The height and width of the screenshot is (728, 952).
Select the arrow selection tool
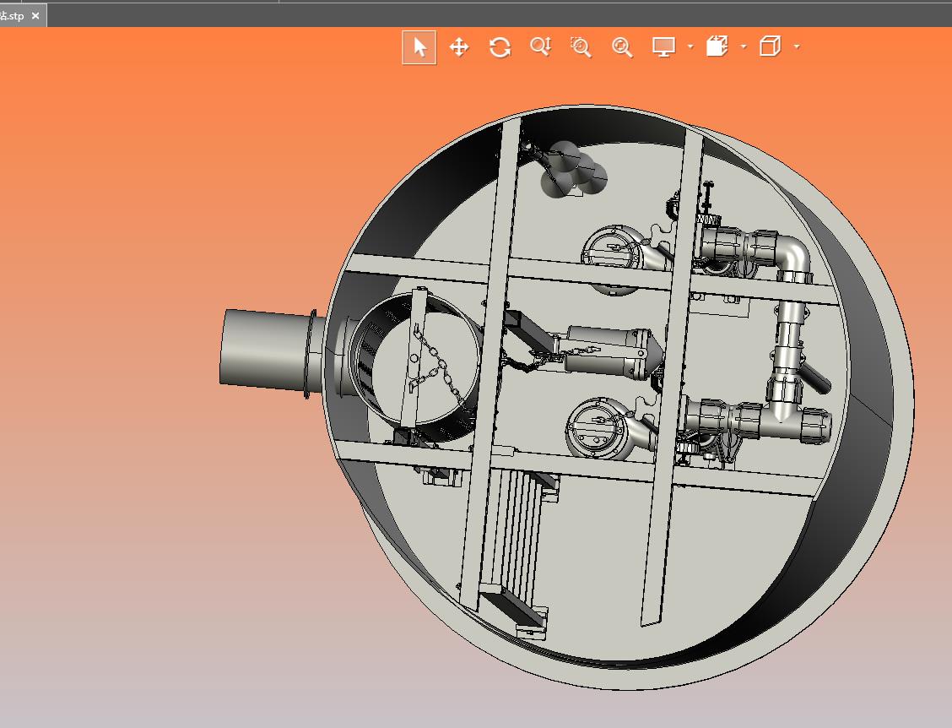419,46
